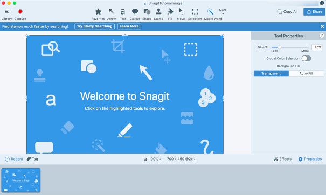Screen dimensions: 326x195
Task: Click the dashed selection square on canvas
Action: point(191,50)
